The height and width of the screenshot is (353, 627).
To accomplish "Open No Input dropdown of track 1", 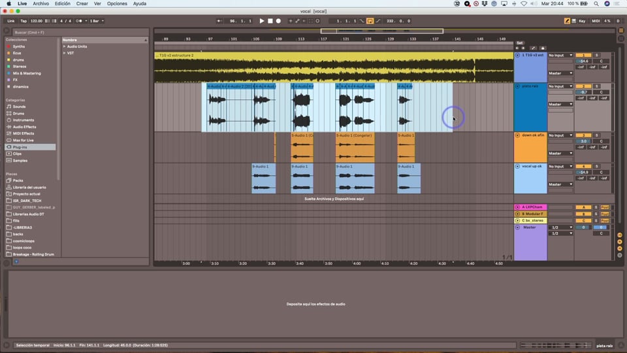I will [x=560, y=55].
